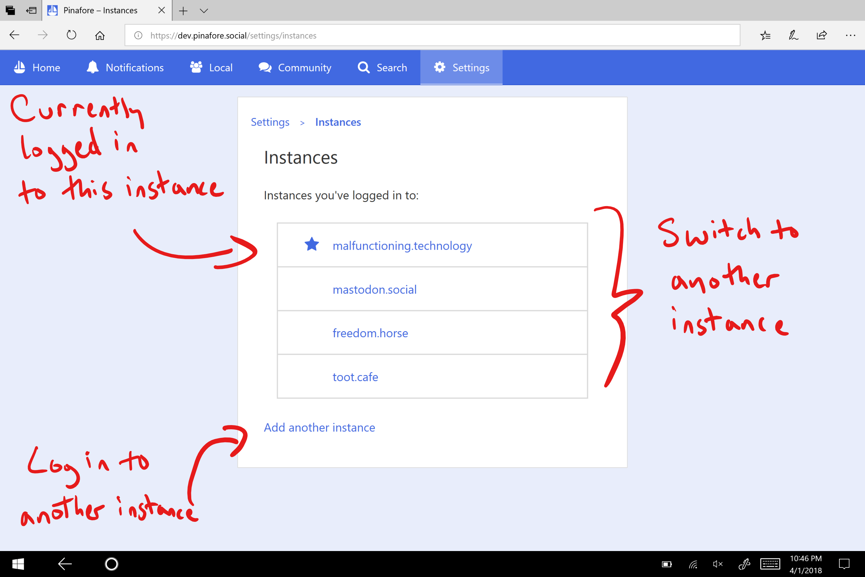
Task: Click browser Share icon
Action: pos(822,35)
